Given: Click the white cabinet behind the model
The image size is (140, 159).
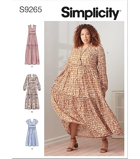Looking at the screenshot, I should click(x=118, y=111).
